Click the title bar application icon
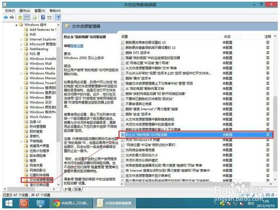 click(5, 4)
